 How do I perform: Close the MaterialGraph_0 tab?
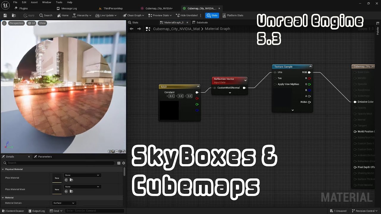[x=187, y=22]
